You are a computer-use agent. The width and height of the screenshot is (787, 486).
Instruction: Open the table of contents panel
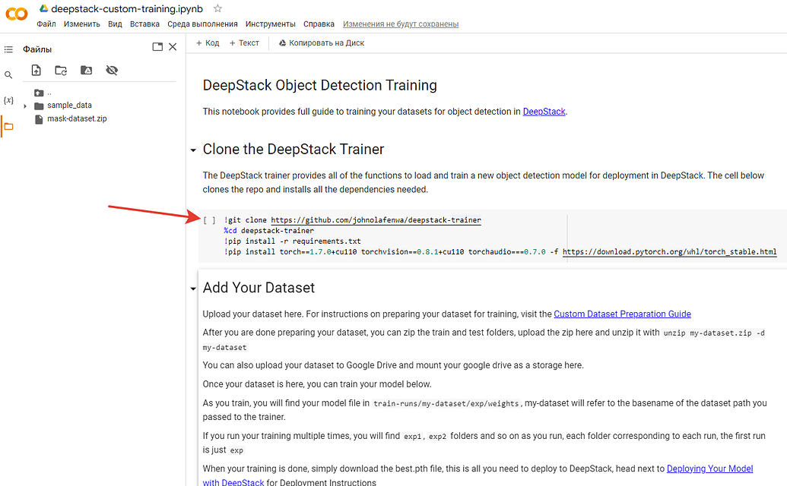pos(8,49)
